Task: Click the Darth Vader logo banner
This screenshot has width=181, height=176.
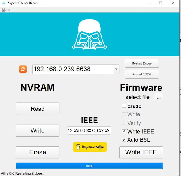Action: click(x=90, y=34)
